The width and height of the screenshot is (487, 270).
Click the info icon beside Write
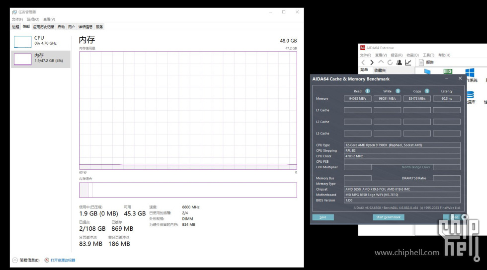coord(398,91)
